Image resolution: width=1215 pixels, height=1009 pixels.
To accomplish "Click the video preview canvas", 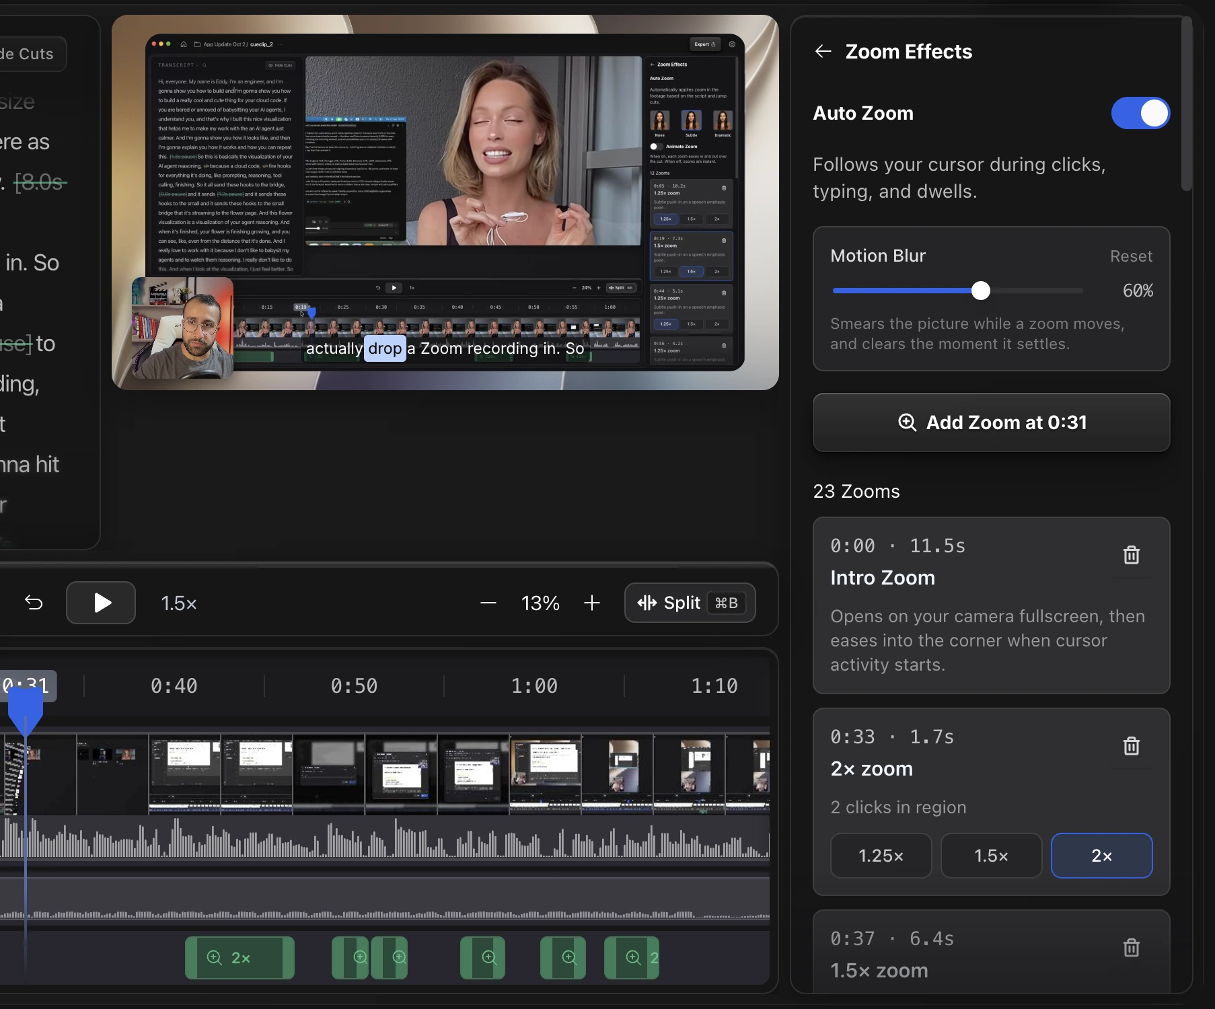I will pyautogui.click(x=445, y=202).
